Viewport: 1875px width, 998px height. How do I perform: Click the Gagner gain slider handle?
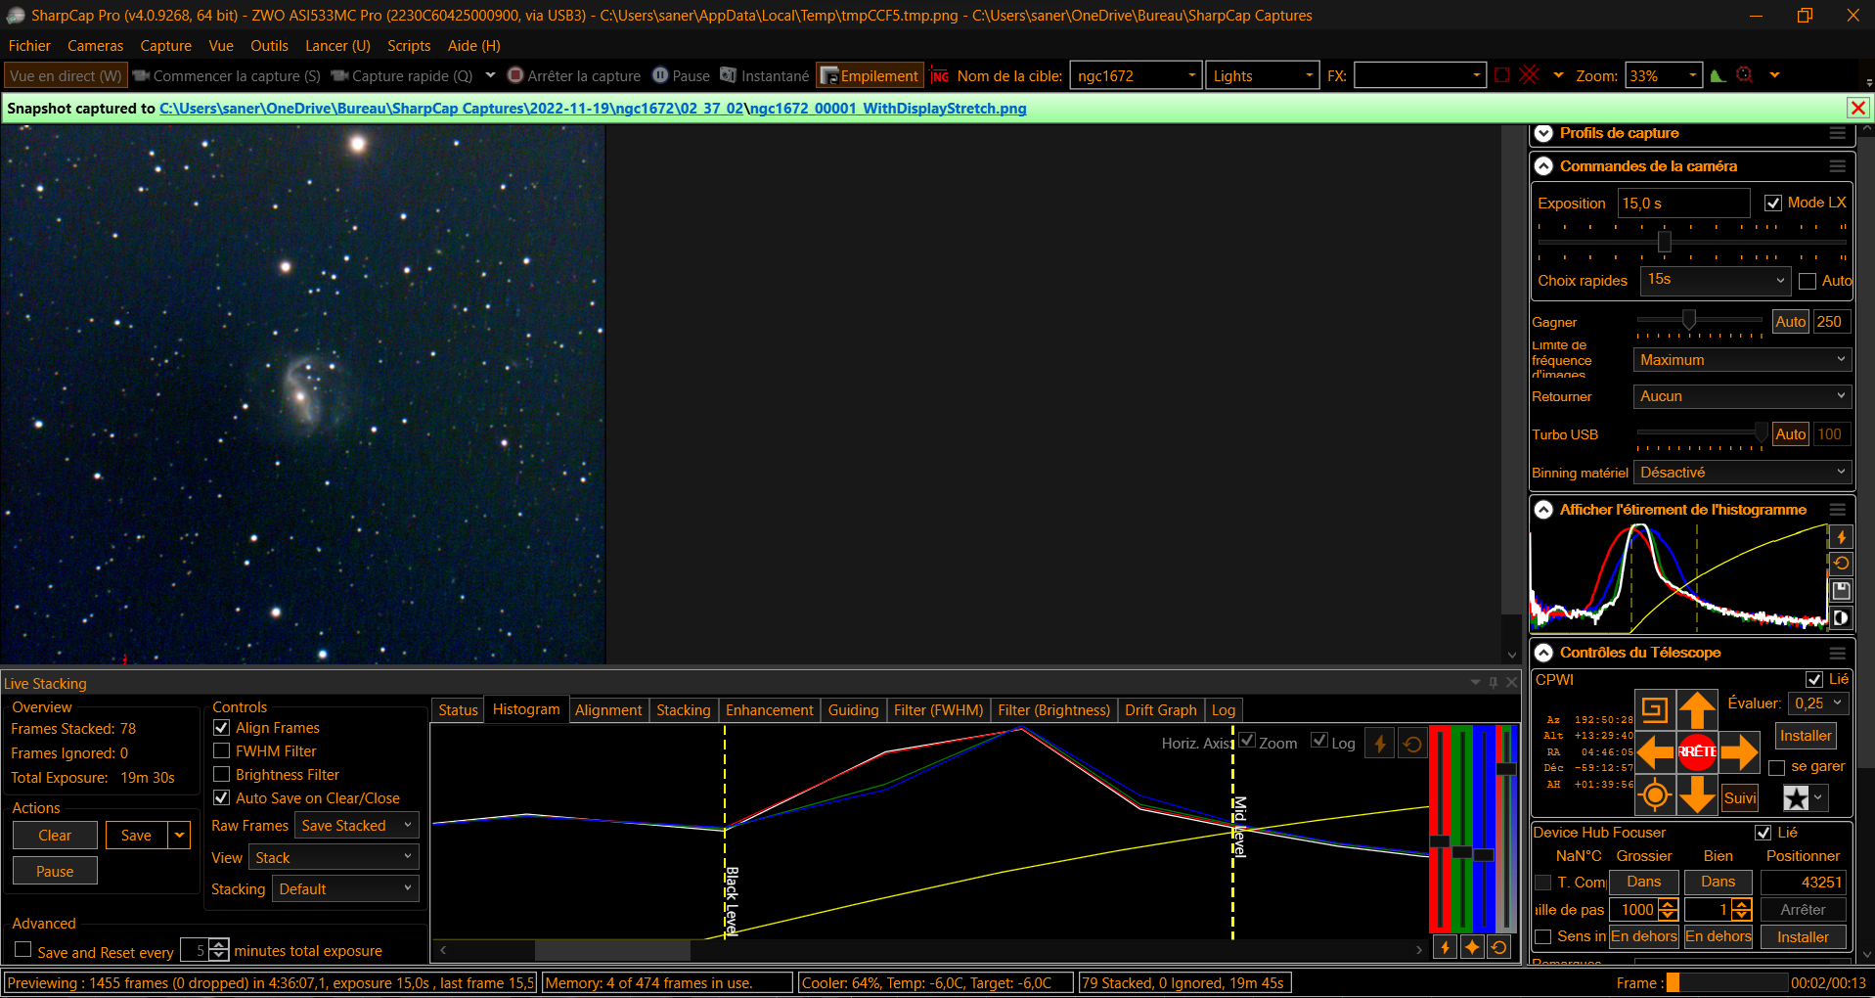point(1688,320)
